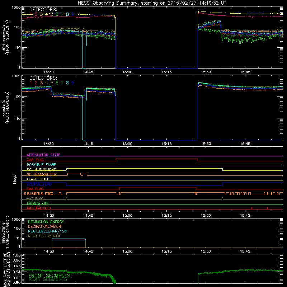The height and width of the screenshot is (287, 287).
Task: Click DETECTORS: label in front segments panel
Action: pos(43,10)
